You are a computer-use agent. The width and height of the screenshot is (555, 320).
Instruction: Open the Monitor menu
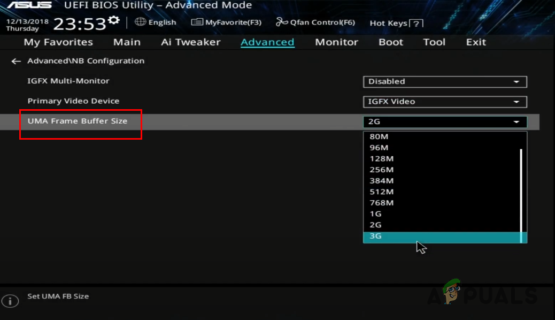coord(336,42)
